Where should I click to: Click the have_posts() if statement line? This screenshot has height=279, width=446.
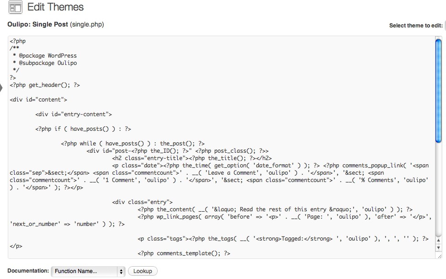(83, 129)
